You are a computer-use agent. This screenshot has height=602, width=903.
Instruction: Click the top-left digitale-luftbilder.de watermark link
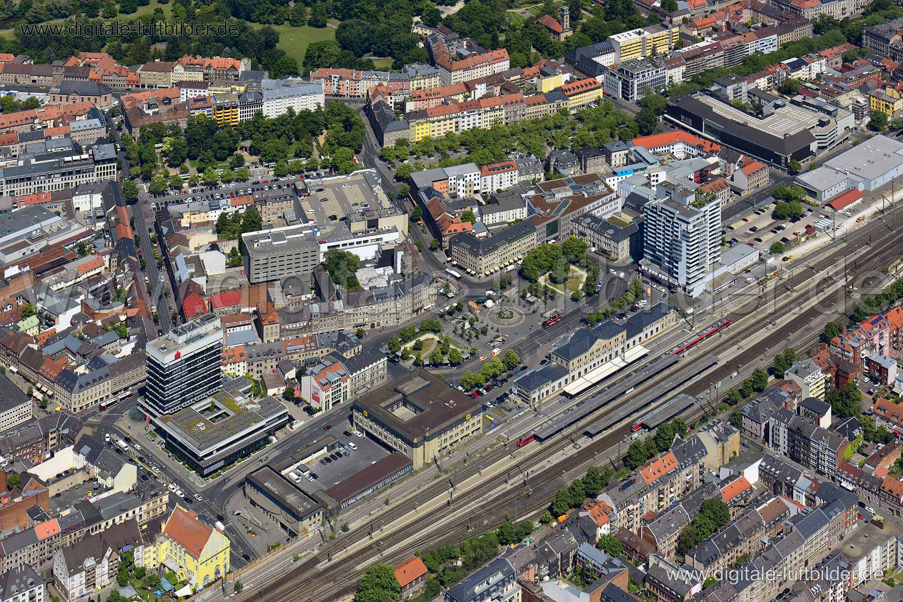pyautogui.click(x=129, y=29)
